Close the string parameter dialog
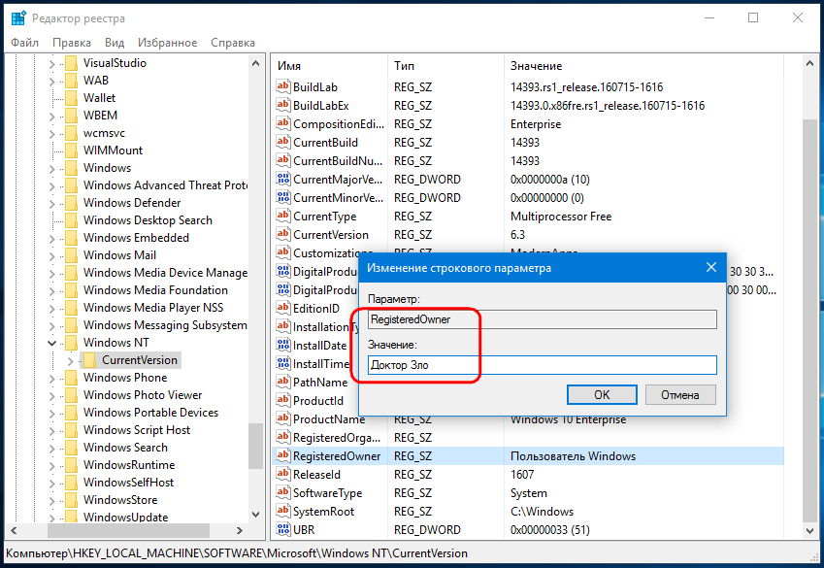This screenshot has height=568, width=824. (x=711, y=267)
